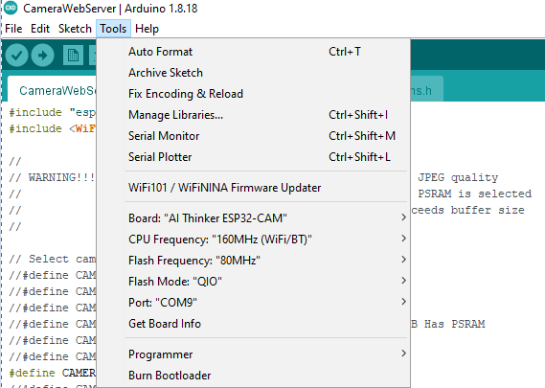Open WiFi101 / WiFiNINA Firmware Updater
The height and width of the screenshot is (388, 545).
tap(254, 188)
